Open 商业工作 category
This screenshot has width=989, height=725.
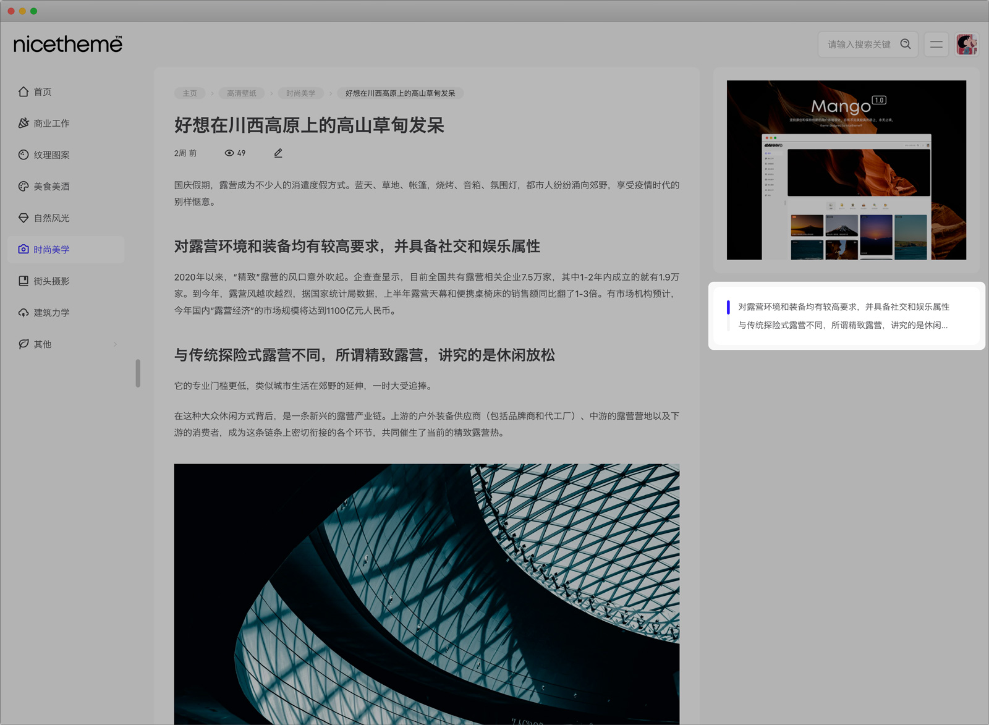pyautogui.click(x=66, y=123)
